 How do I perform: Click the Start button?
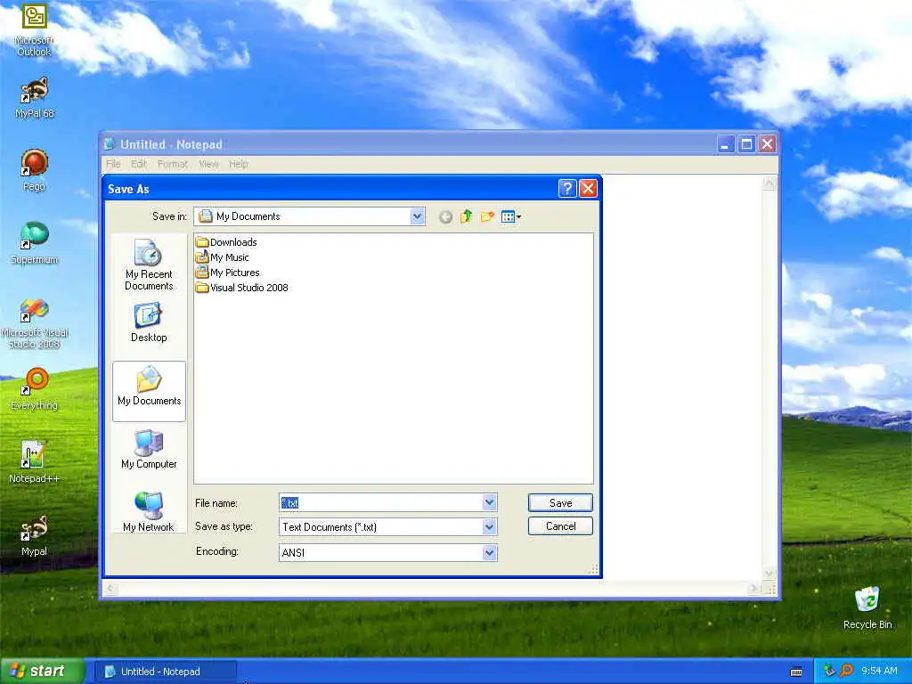pos(42,672)
